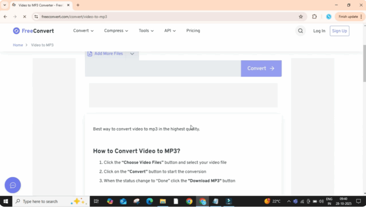Expand the Convert menu dropdown
366x207 pixels.
[83, 31]
